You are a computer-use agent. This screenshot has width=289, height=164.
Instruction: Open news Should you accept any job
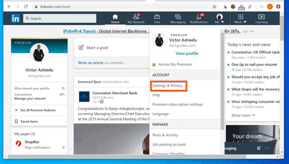click(x=256, y=77)
